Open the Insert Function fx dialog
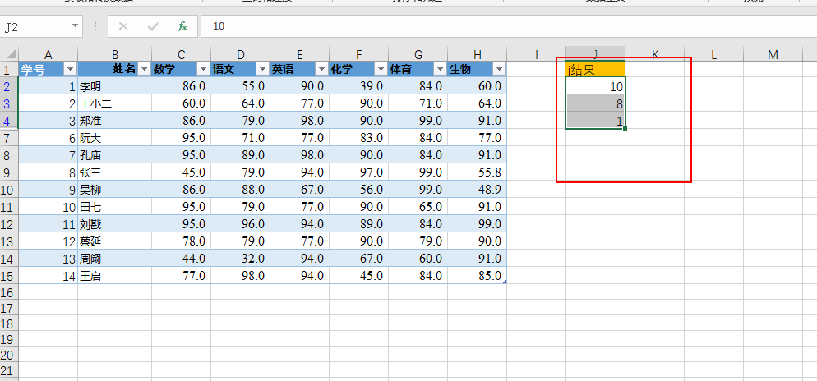Viewport: 817px width, 381px height. 182,26
